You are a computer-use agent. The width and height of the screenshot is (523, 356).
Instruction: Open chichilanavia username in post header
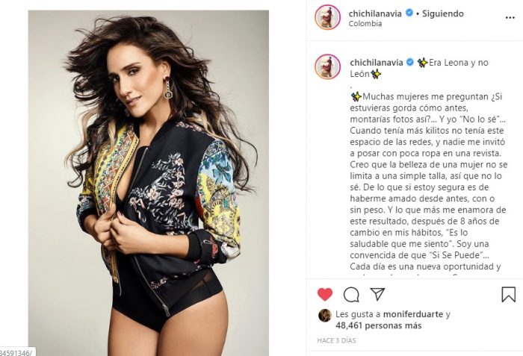(375, 13)
